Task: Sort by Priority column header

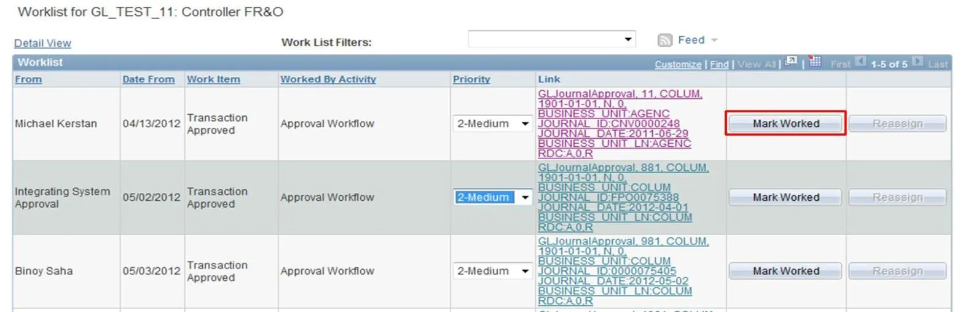Action: [471, 79]
